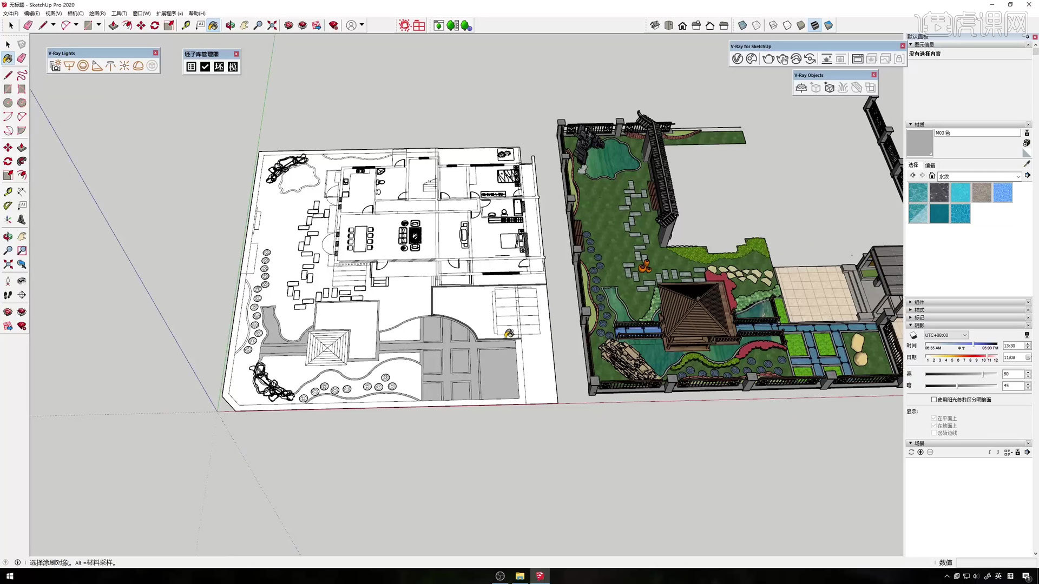Toggle 使用阳光参数区分明暗面 checkbox
The width and height of the screenshot is (1039, 584).
tap(933, 400)
